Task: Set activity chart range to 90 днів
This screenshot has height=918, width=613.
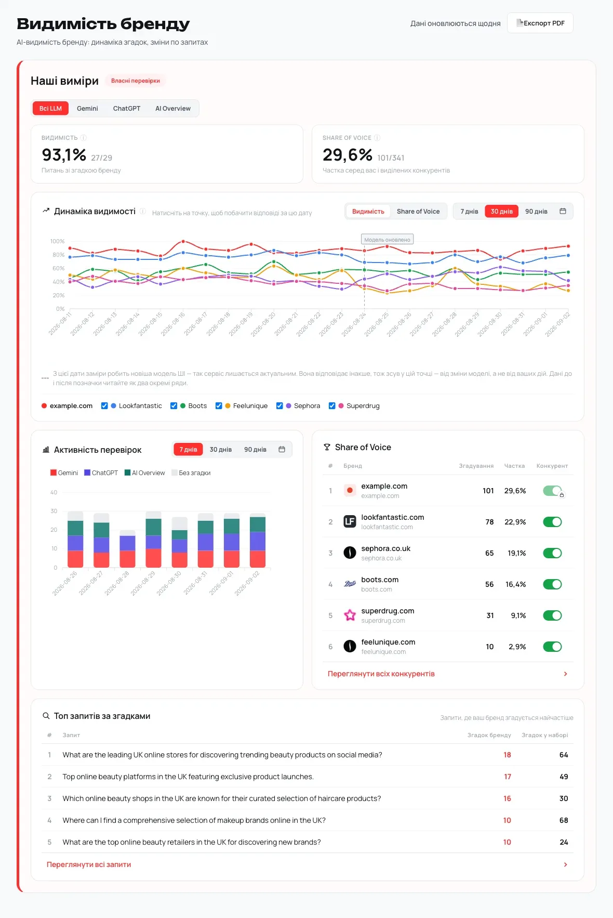Action: coord(255,450)
